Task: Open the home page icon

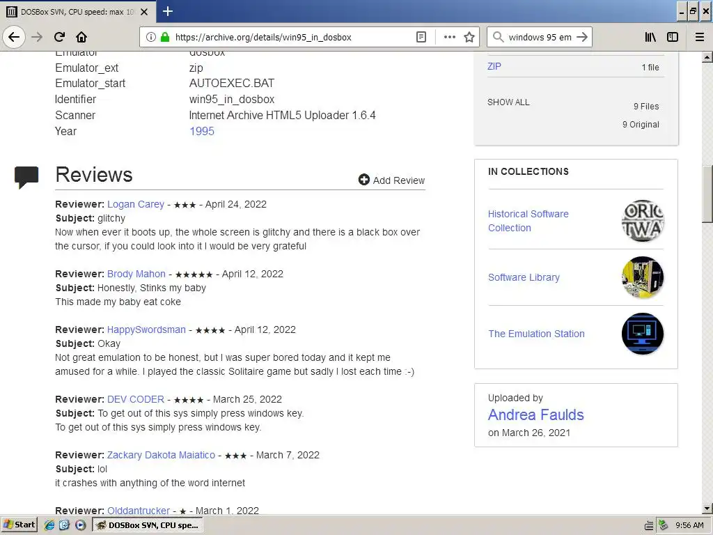Action: click(81, 37)
